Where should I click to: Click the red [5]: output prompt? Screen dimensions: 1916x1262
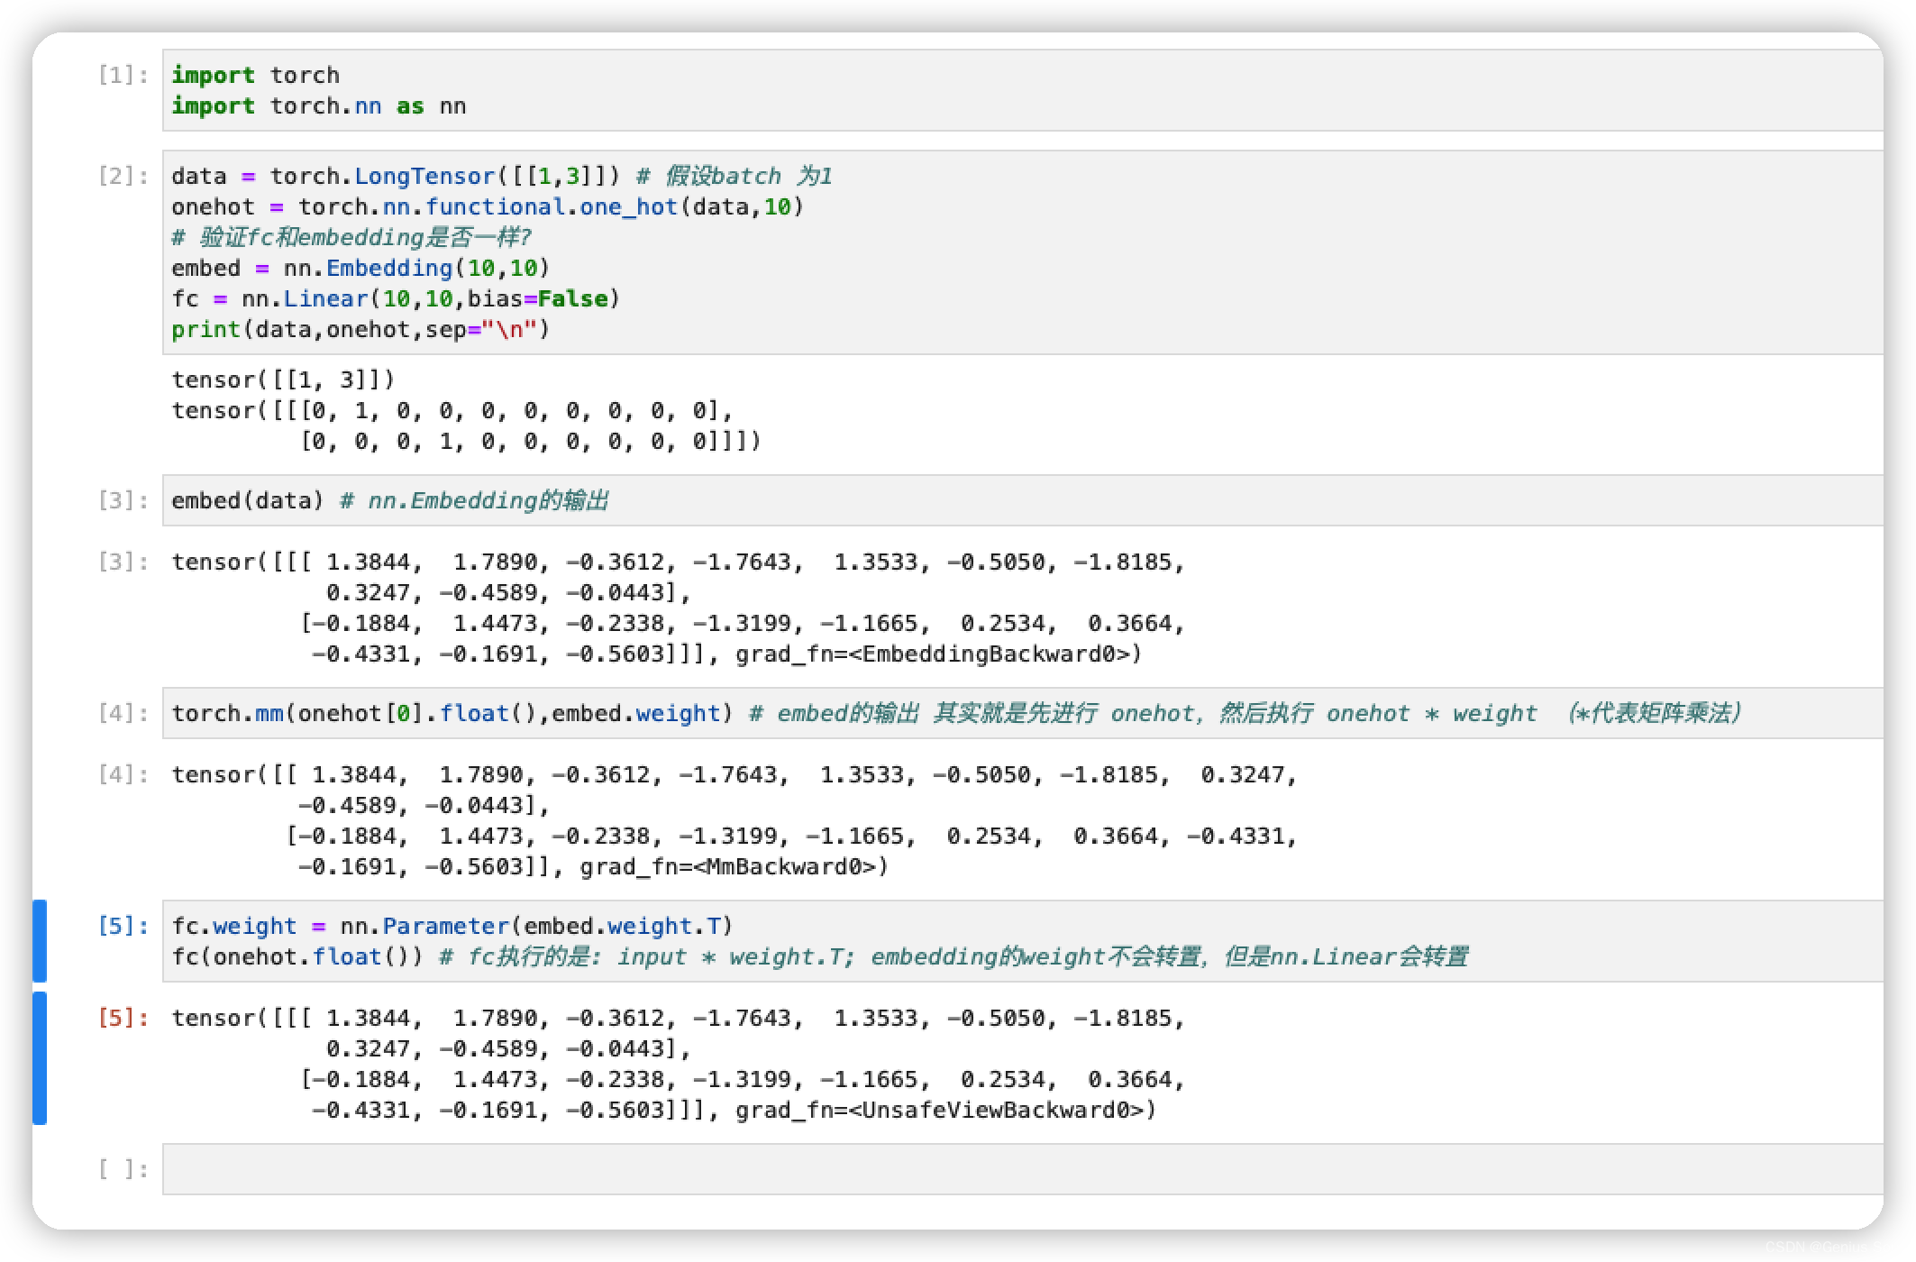(x=123, y=1018)
